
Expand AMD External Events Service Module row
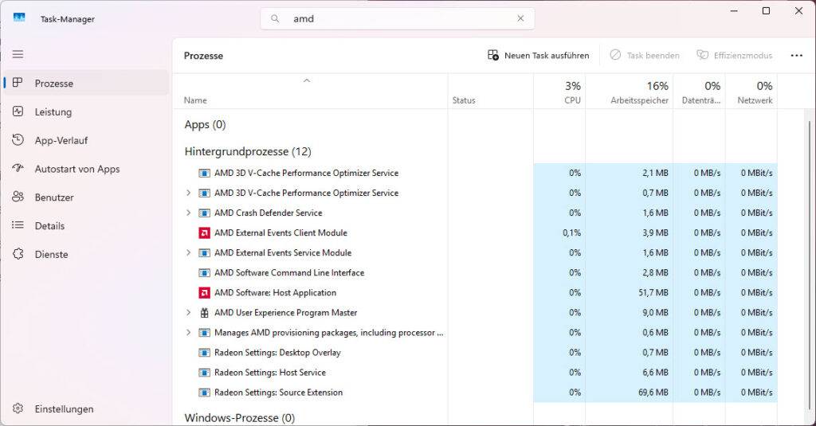189,253
